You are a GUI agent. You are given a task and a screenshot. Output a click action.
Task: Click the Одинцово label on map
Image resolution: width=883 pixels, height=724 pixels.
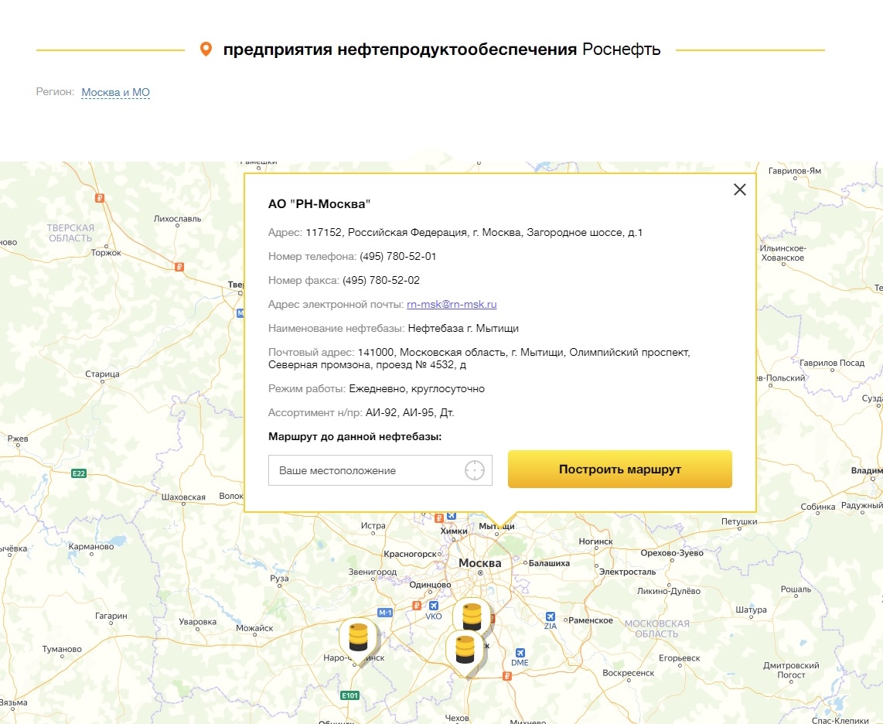click(x=430, y=584)
